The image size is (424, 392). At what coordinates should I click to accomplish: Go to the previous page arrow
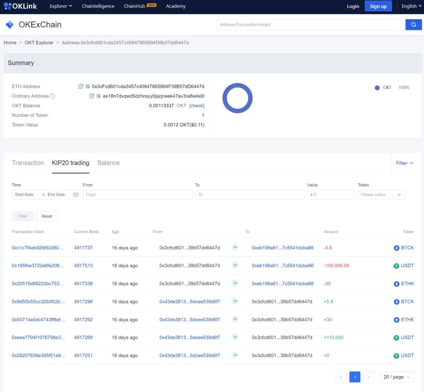[341, 377]
